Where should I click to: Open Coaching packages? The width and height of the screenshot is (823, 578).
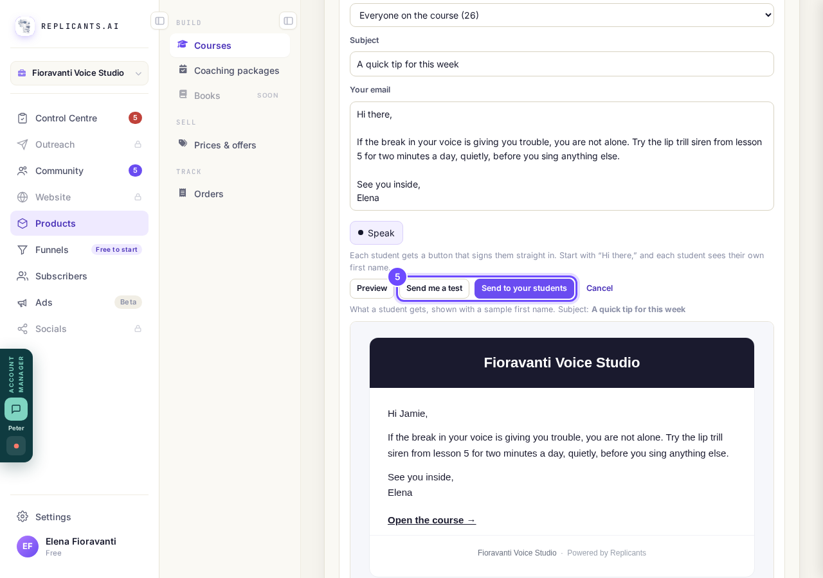230,71
